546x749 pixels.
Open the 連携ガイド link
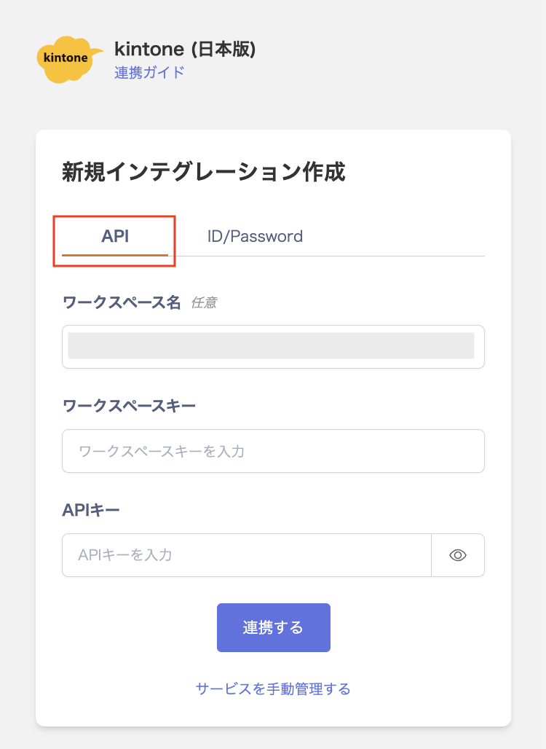click(x=149, y=72)
